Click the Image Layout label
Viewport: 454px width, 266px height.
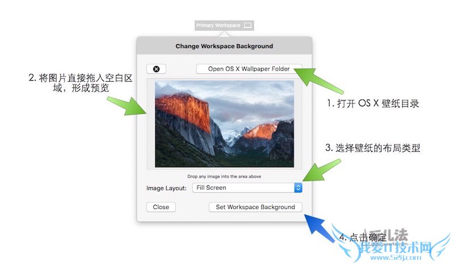coord(166,188)
